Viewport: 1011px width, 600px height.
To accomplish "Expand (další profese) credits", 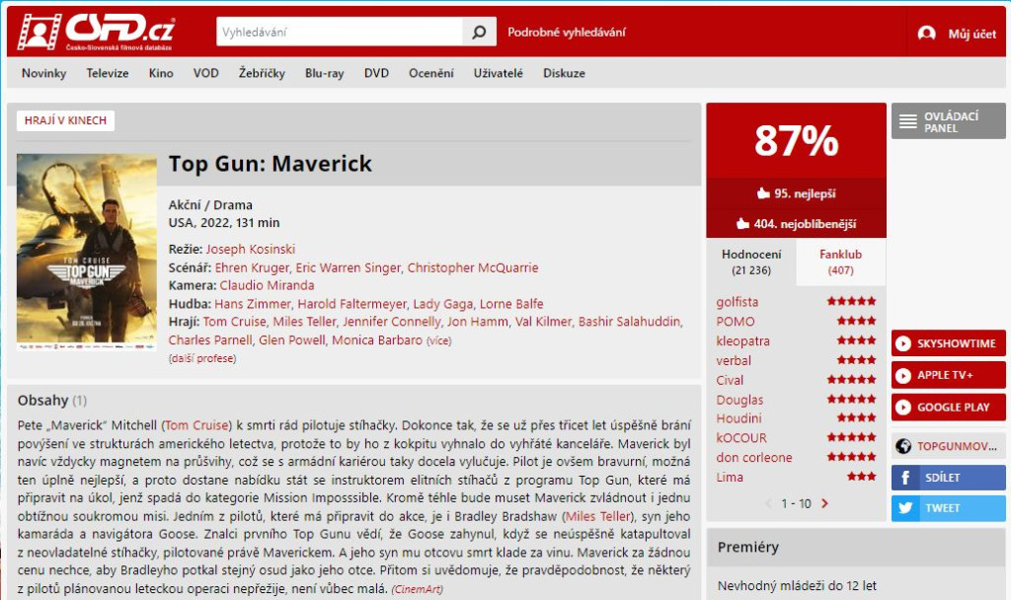I will click(202, 358).
